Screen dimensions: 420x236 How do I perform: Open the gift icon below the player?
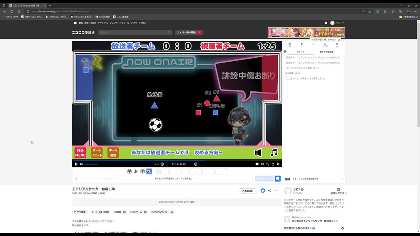coord(129,171)
